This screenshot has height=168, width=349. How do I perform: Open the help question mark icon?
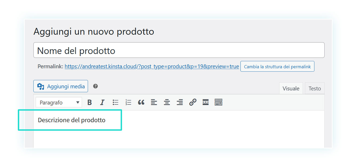95,86
